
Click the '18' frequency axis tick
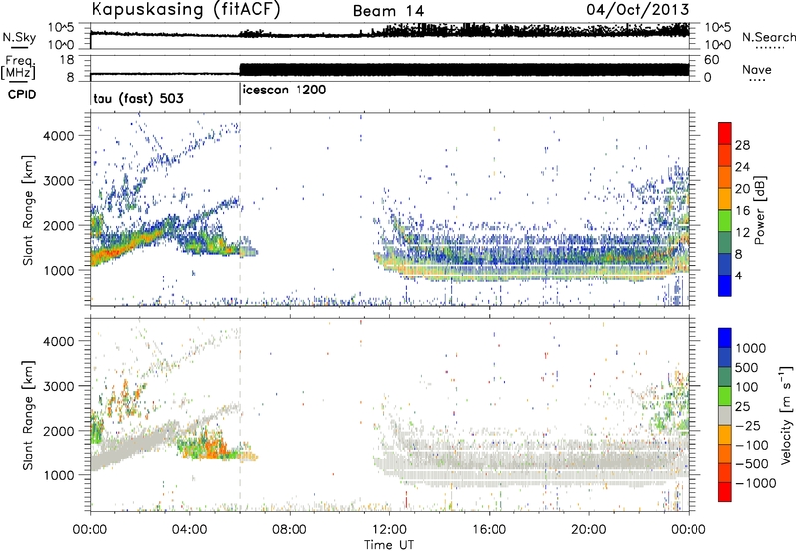pyautogui.click(x=67, y=60)
